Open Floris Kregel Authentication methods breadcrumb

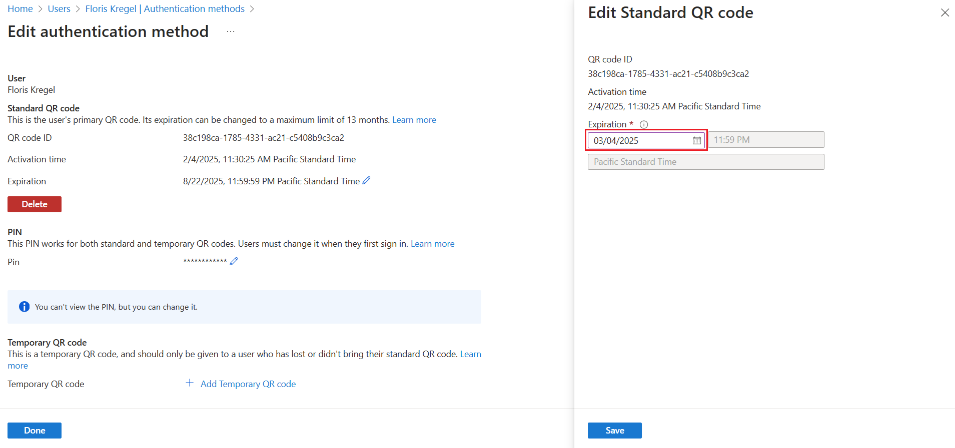point(165,9)
